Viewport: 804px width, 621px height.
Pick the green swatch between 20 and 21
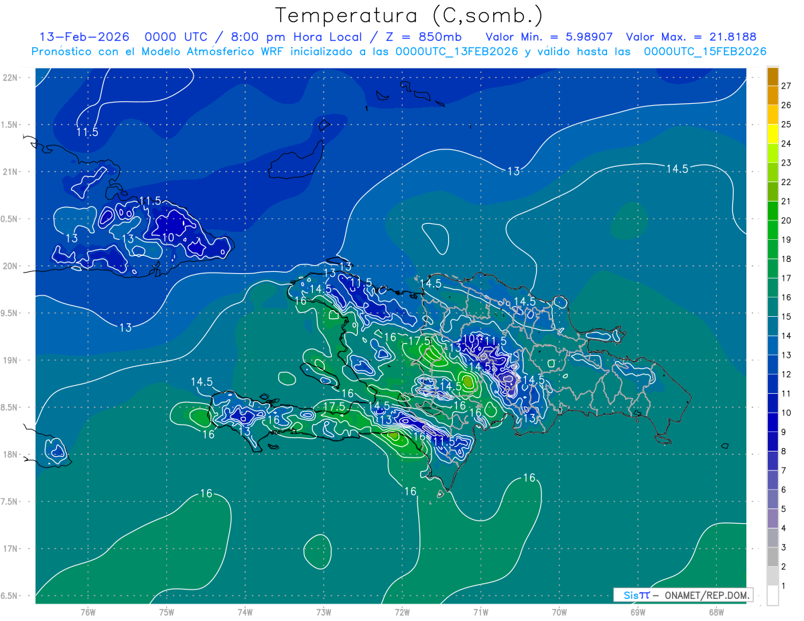[773, 210]
